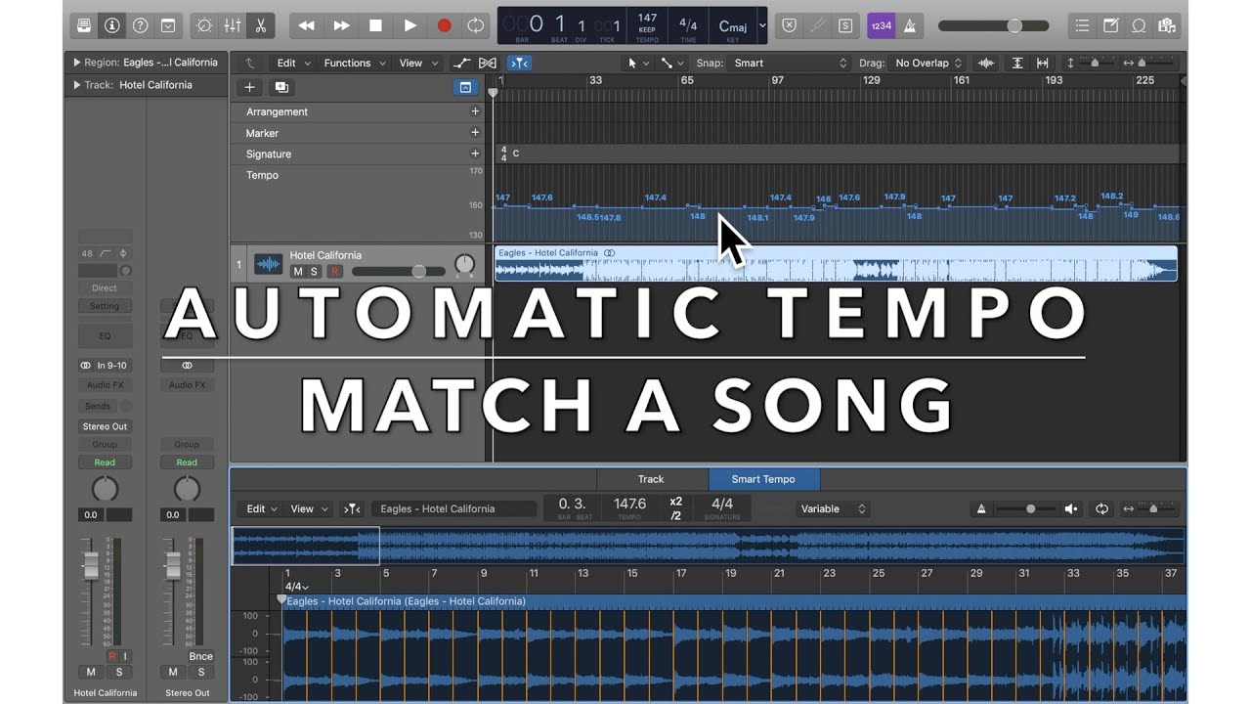Toggle vertical auto zoom button
The width and height of the screenshot is (1251, 704).
coord(1017,63)
